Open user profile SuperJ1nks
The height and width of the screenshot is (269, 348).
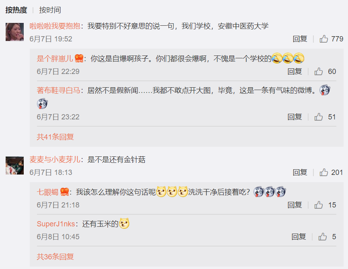(x=56, y=224)
